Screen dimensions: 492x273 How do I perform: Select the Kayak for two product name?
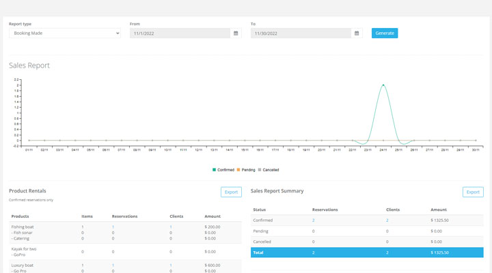click(24, 249)
